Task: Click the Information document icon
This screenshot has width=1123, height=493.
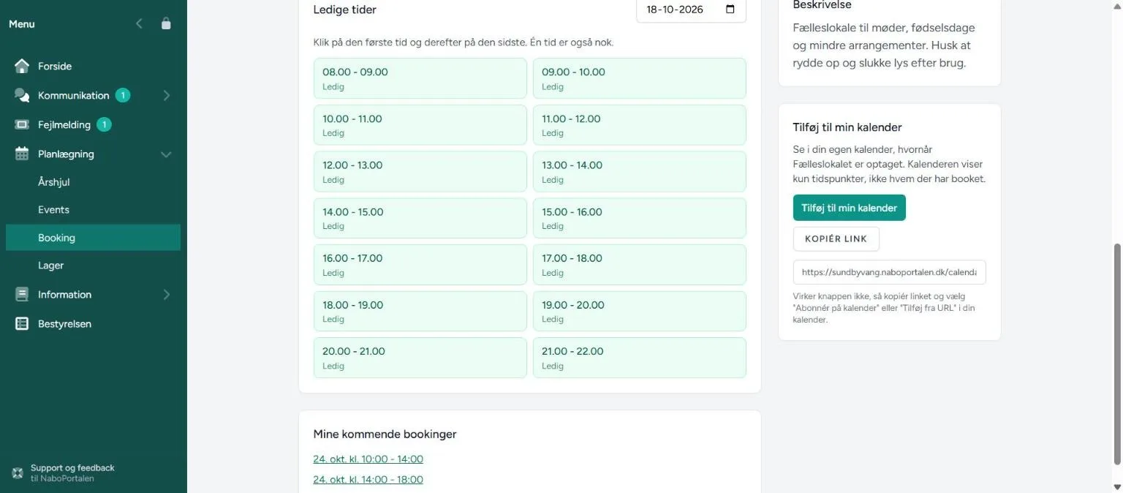Action: point(22,294)
